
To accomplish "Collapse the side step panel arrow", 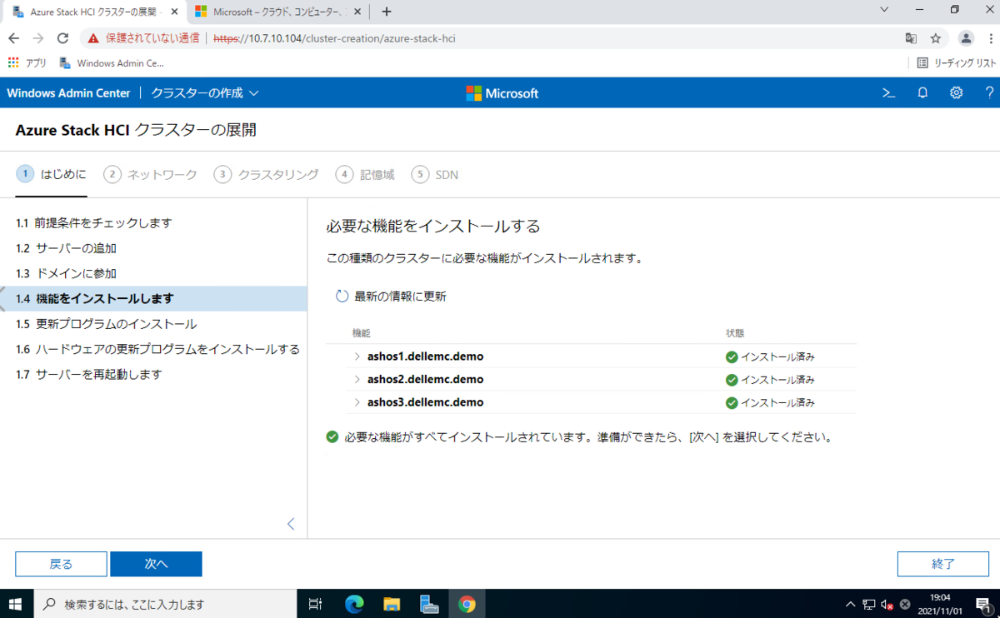I will [291, 524].
